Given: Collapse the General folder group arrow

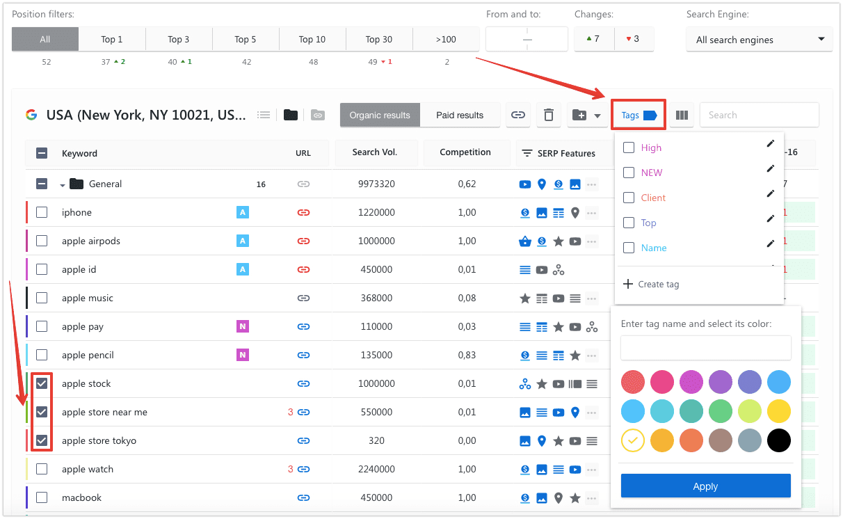Looking at the screenshot, I should click(x=63, y=185).
